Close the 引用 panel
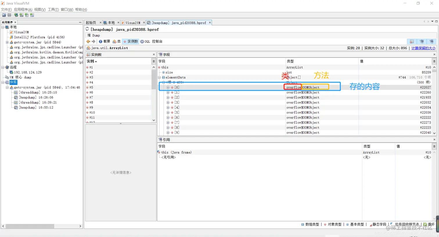Viewport: 439px width, 237px height. pyautogui.click(x=434, y=140)
